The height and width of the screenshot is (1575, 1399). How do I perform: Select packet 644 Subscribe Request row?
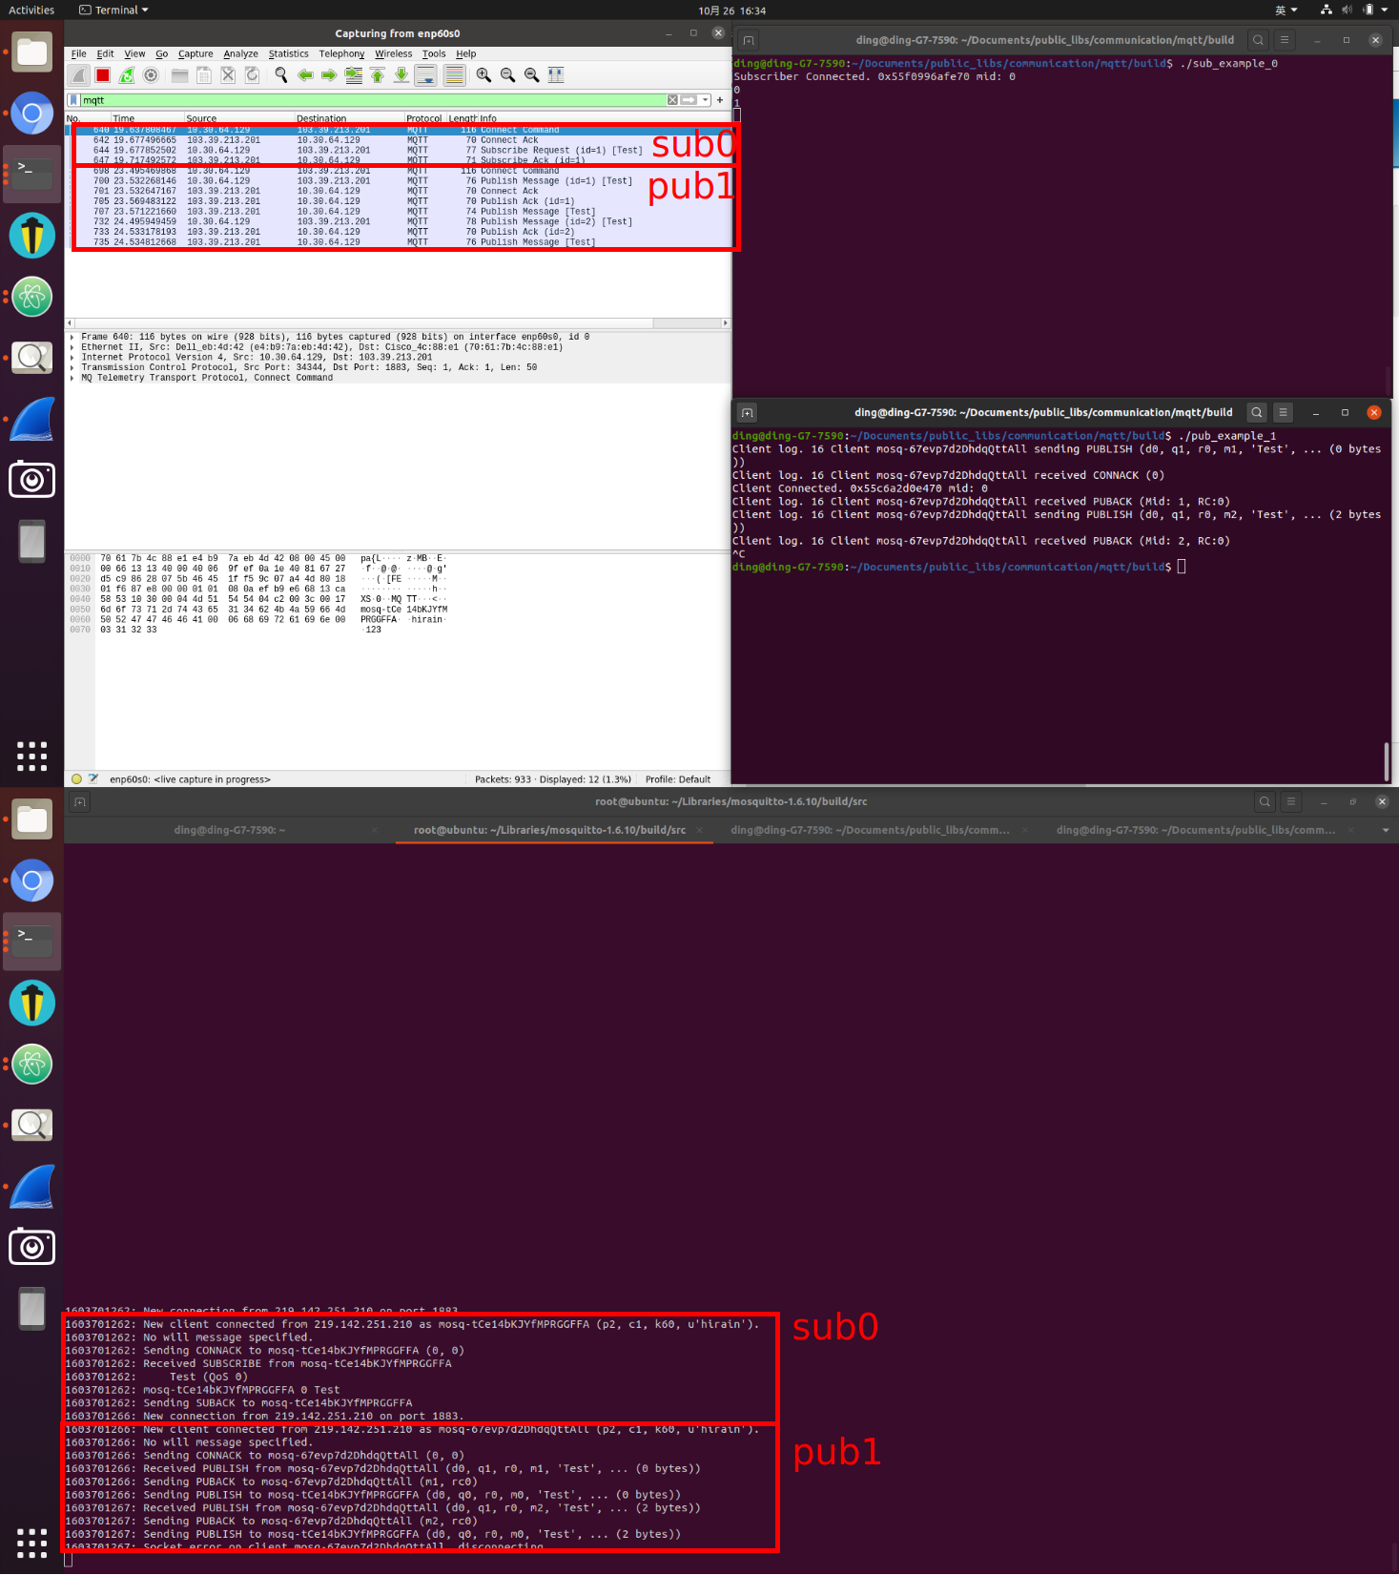pos(401,151)
